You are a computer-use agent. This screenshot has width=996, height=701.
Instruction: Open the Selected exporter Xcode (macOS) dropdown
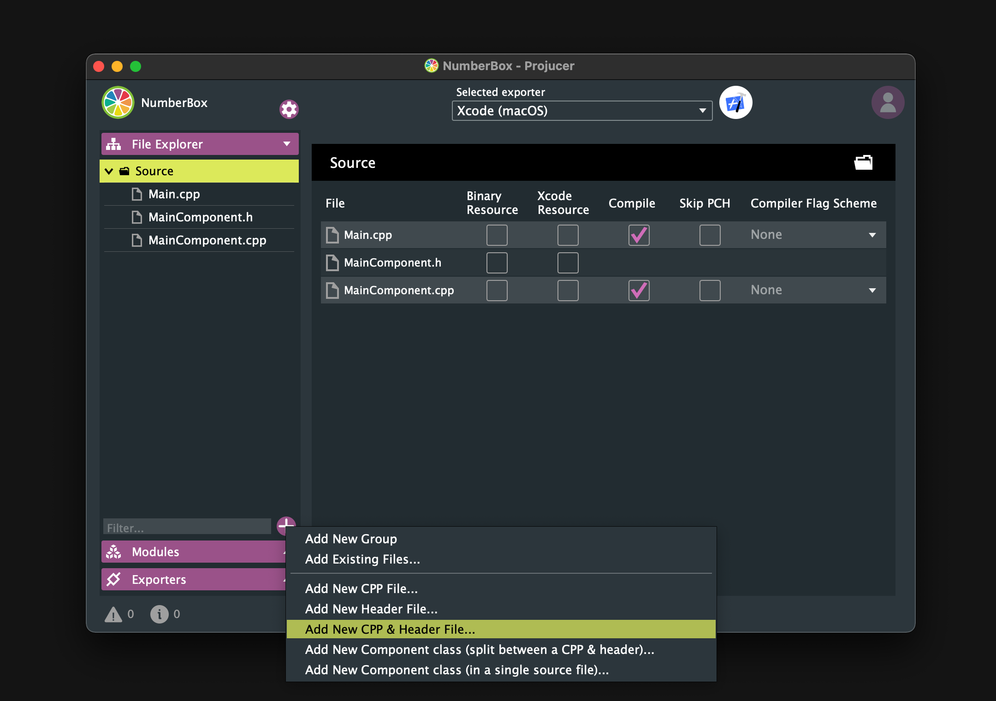[x=582, y=111]
